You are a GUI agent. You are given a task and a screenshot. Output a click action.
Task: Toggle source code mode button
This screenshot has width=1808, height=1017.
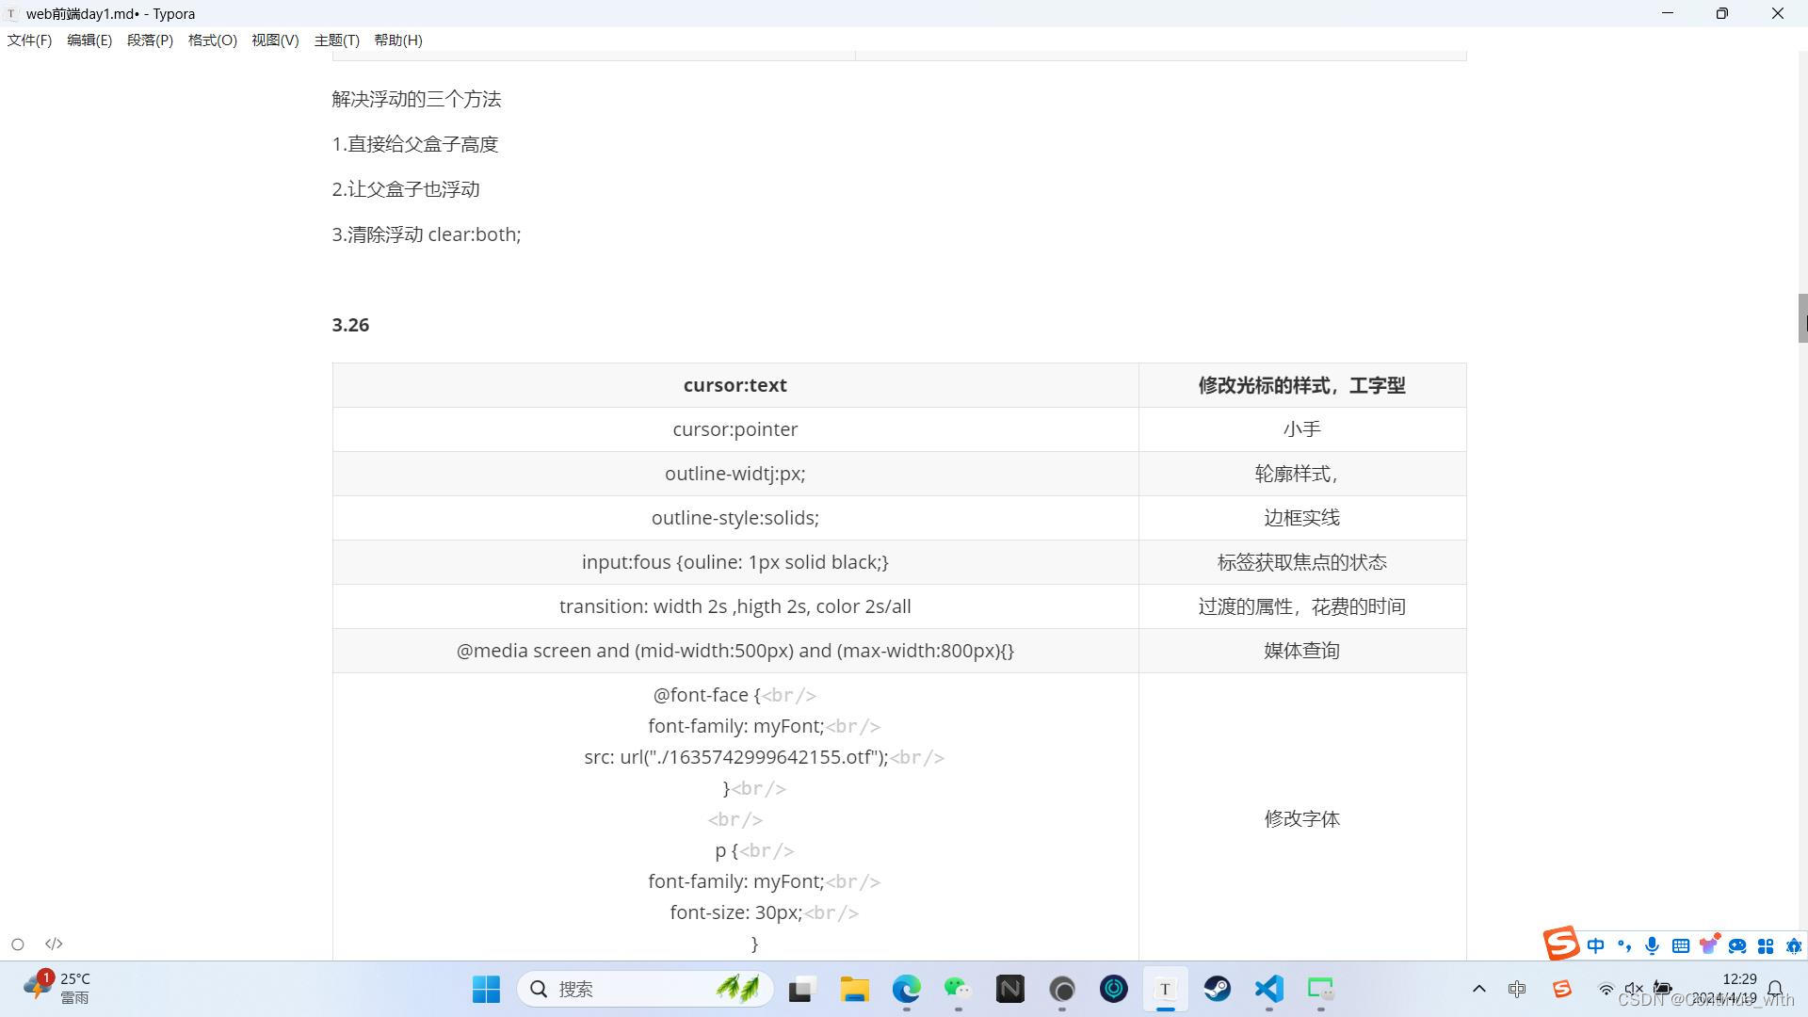(54, 944)
